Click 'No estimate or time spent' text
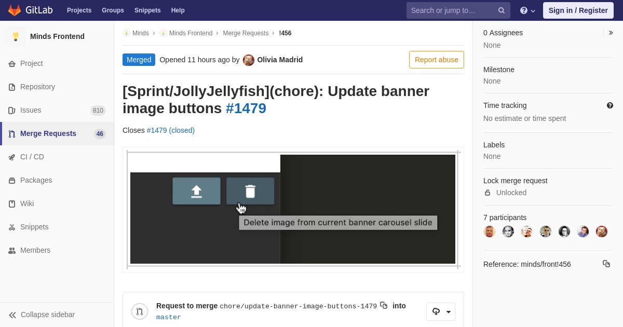This screenshot has width=623, height=327. (524, 118)
